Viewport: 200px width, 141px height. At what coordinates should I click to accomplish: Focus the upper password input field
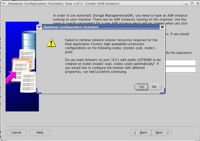point(180,63)
